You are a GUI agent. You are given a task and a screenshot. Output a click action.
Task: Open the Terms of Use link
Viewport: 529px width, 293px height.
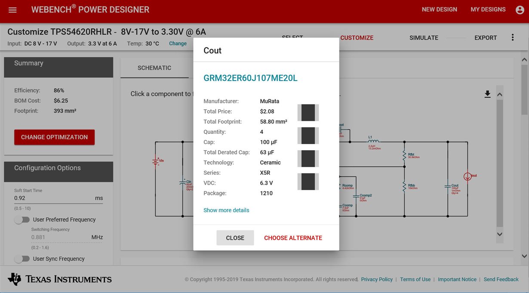415,279
